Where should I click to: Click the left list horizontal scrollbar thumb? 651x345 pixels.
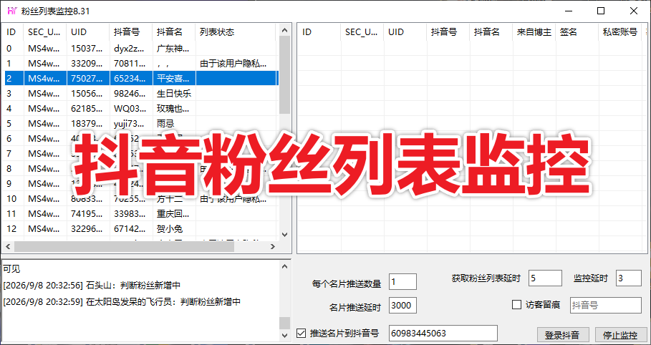pyautogui.click(x=124, y=247)
